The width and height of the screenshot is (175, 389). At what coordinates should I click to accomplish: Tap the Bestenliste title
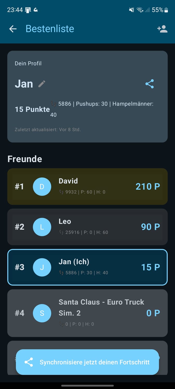(x=50, y=29)
